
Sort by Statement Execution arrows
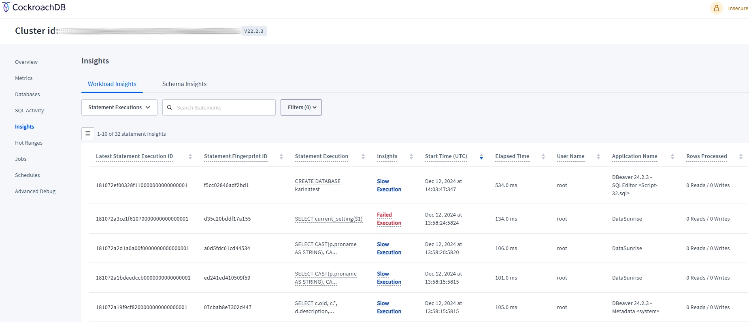(363, 156)
